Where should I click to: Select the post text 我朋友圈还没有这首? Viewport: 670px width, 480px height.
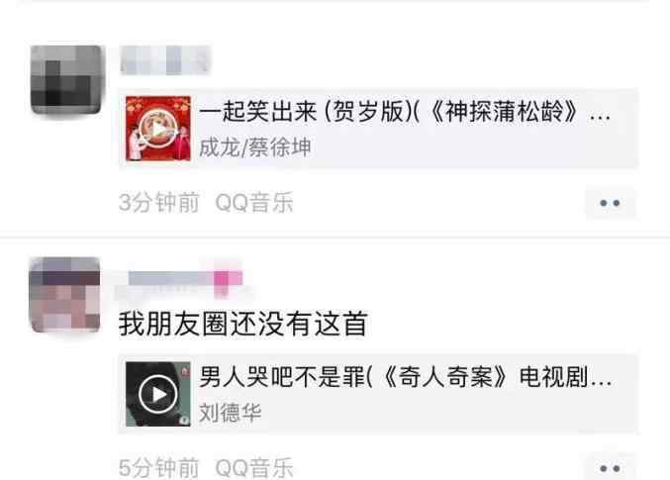(243, 324)
